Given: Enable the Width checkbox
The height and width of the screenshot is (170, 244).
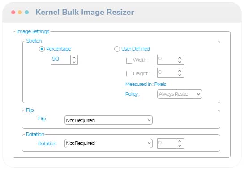Looking at the screenshot, I should 129,60.
